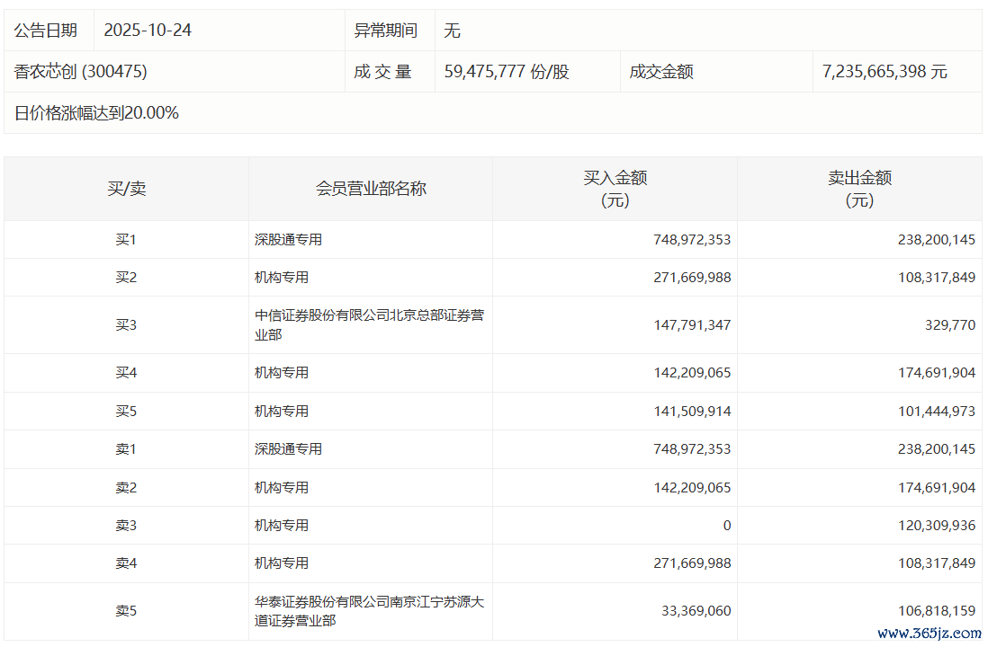Click the 日价格涨幅达到20.00% reason text
Screen dimensions: 988x647
click(x=96, y=113)
